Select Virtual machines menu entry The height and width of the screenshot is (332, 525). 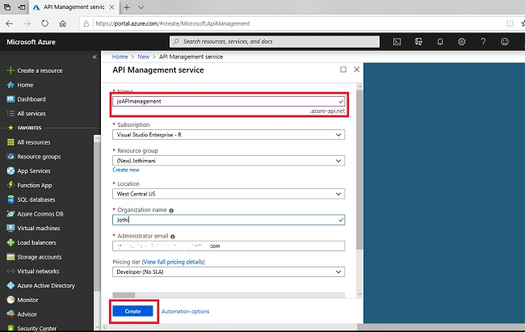pos(39,228)
